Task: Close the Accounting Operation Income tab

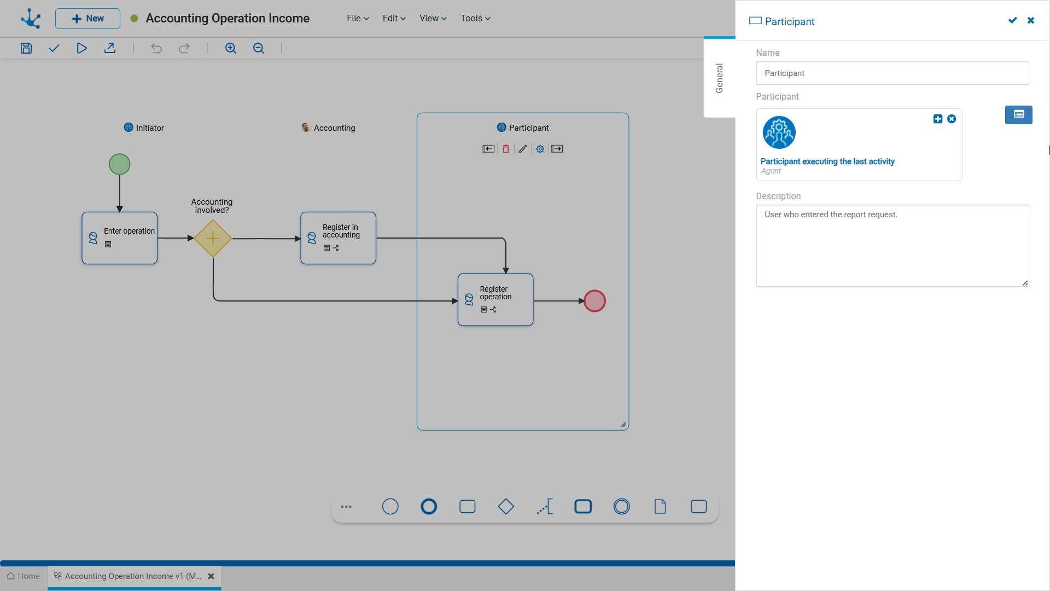Action: [x=211, y=576]
